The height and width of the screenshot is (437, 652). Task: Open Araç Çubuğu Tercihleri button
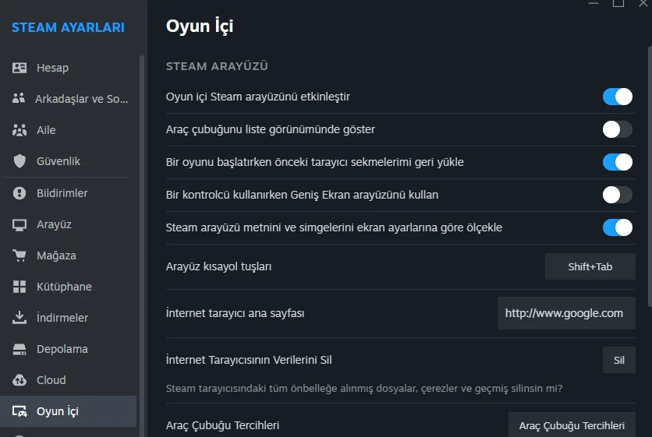point(572,425)
